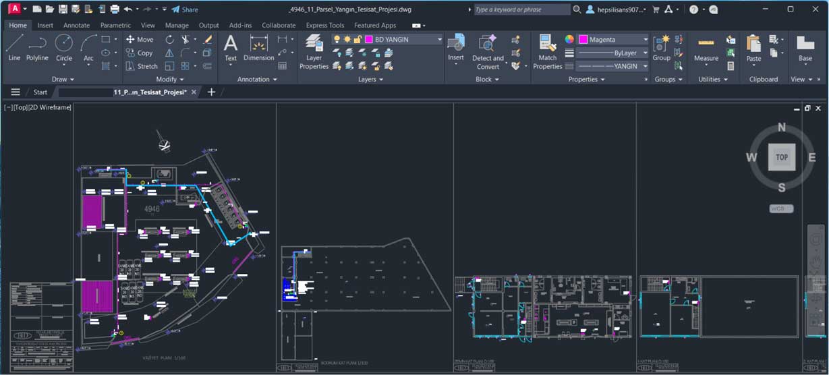Select the Text annotation tool
This screenshot has height=375, width=829.
(231, 48)
